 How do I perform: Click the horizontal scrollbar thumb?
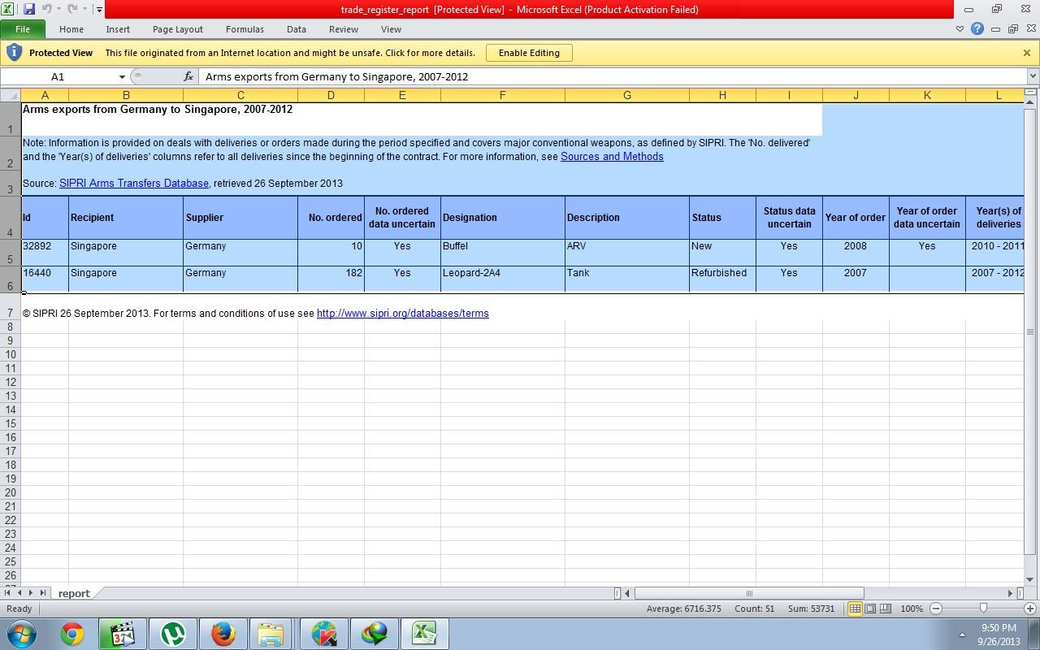click(x=748, y=593)
